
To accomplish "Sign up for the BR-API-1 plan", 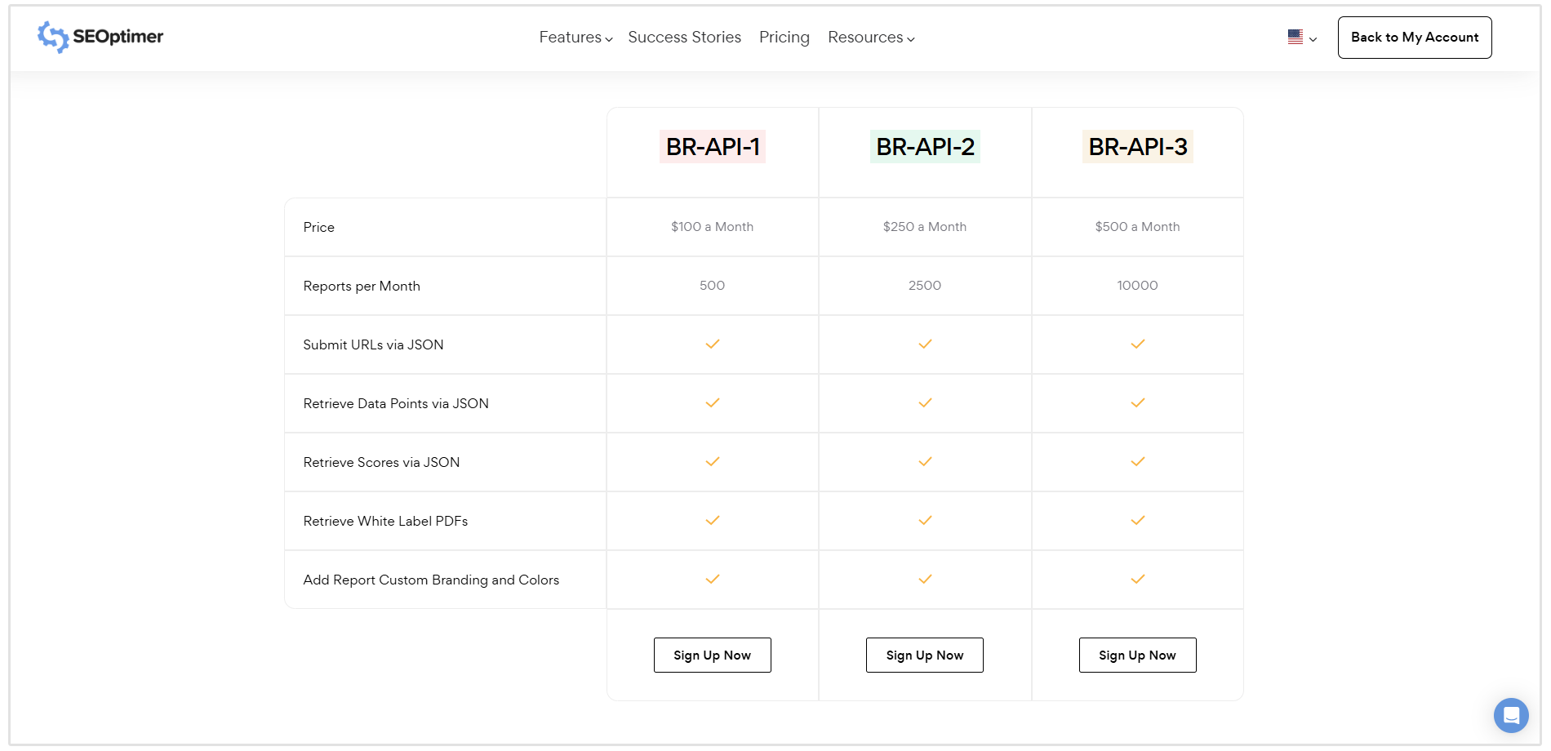I will 713,655.
